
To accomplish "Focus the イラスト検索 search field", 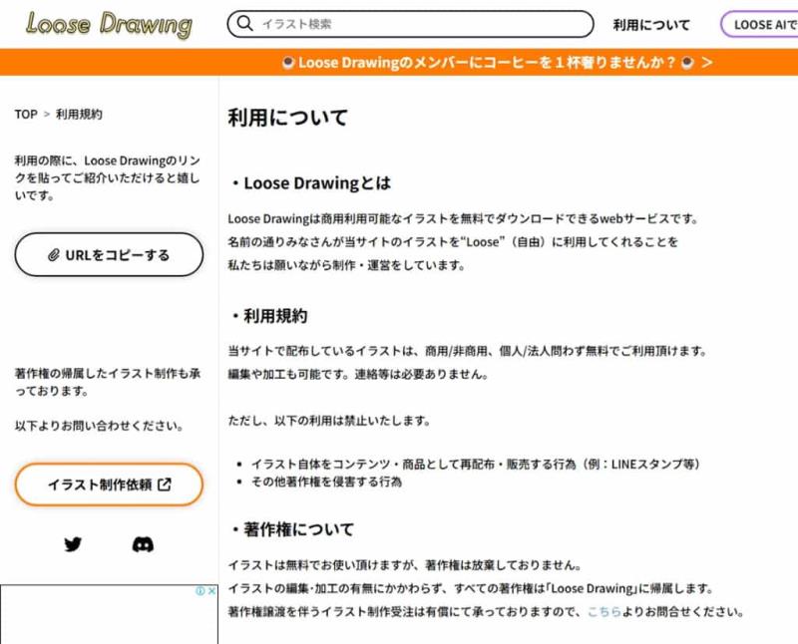I will (410, 24).
